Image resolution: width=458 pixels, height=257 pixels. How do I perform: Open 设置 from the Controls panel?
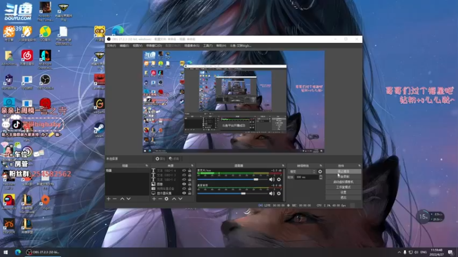pyautogui.click(x=343, y=192)
